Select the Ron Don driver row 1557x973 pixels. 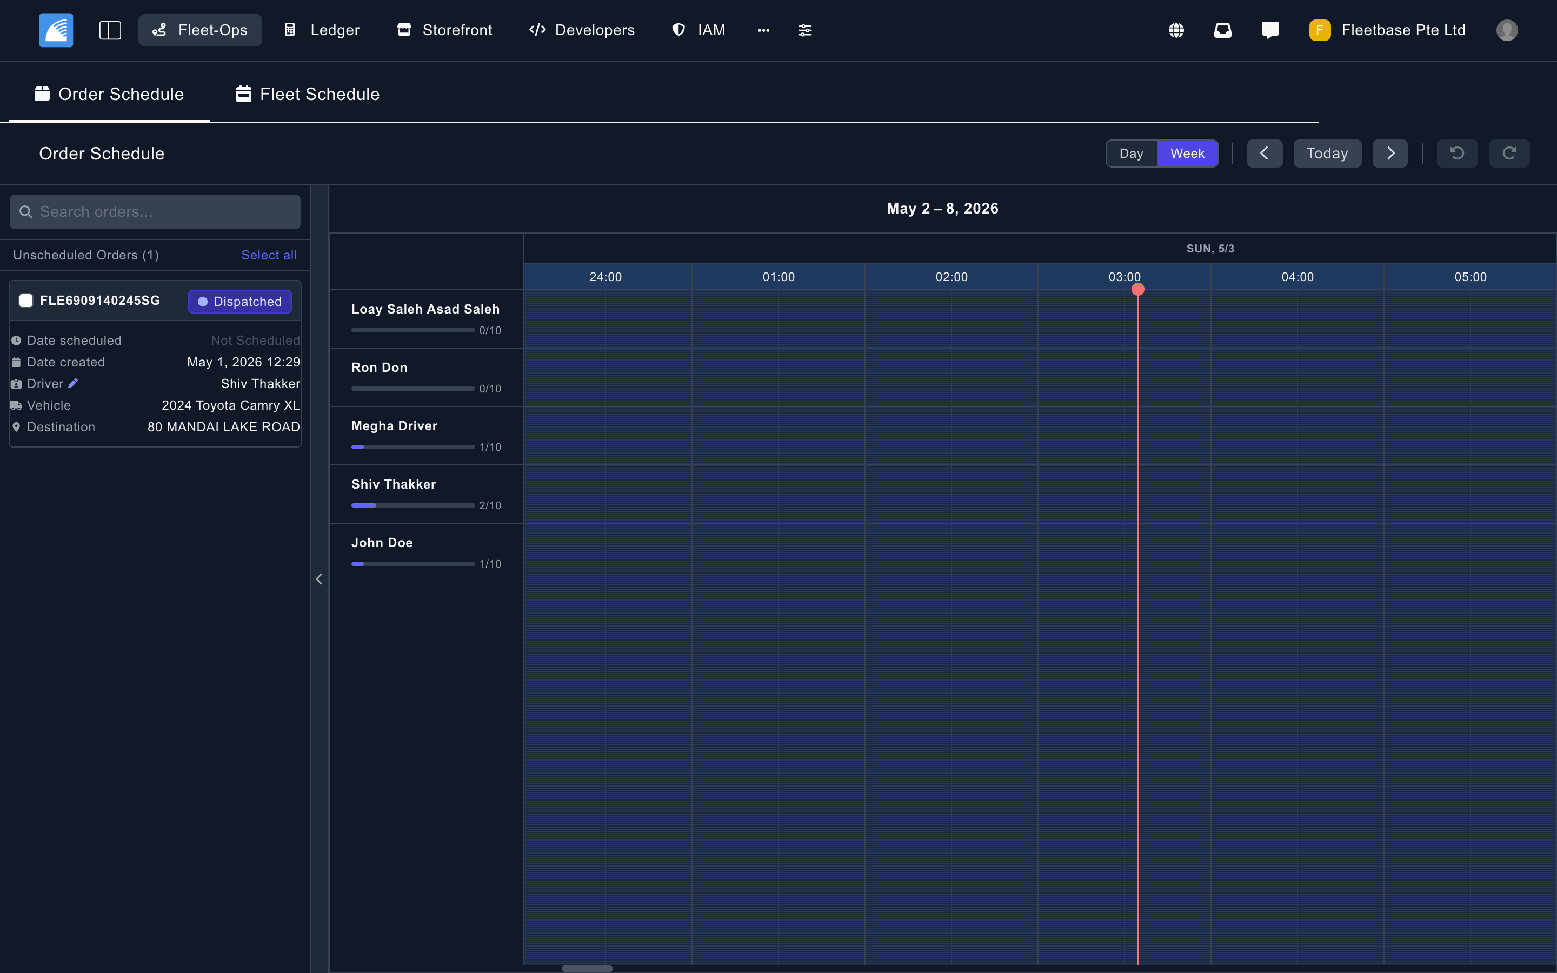tap(426, 377)
